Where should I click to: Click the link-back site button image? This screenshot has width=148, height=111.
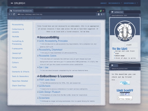click(x=125, y=94)
